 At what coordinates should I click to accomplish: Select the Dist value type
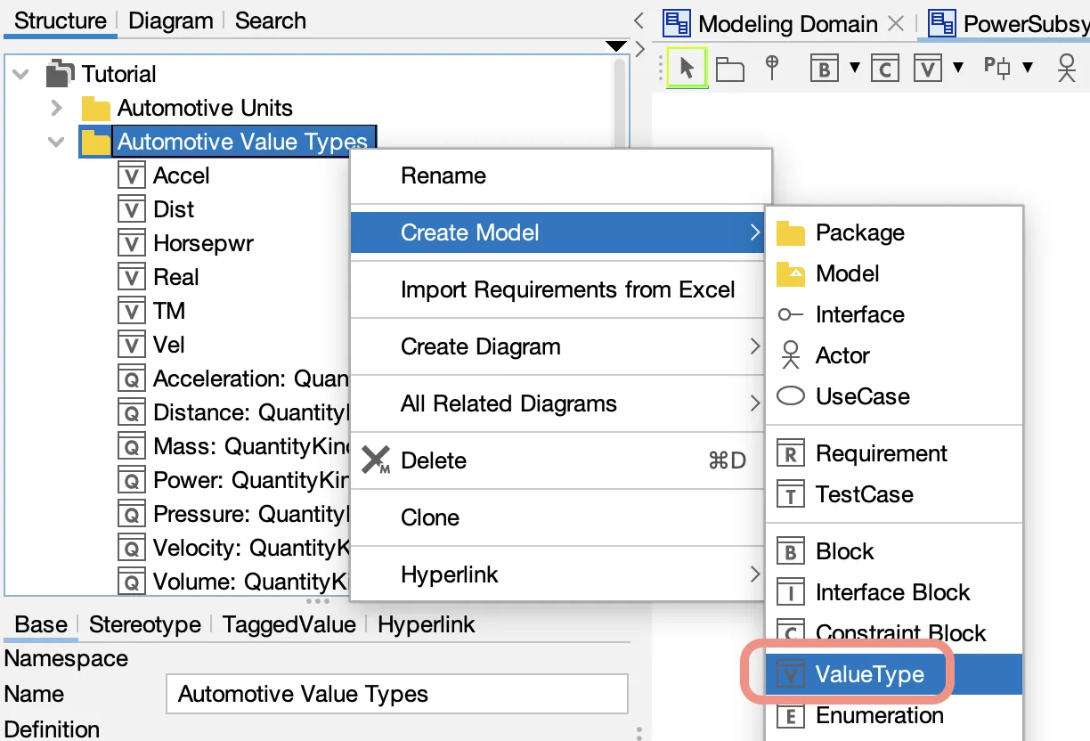[x=174, y=209]
